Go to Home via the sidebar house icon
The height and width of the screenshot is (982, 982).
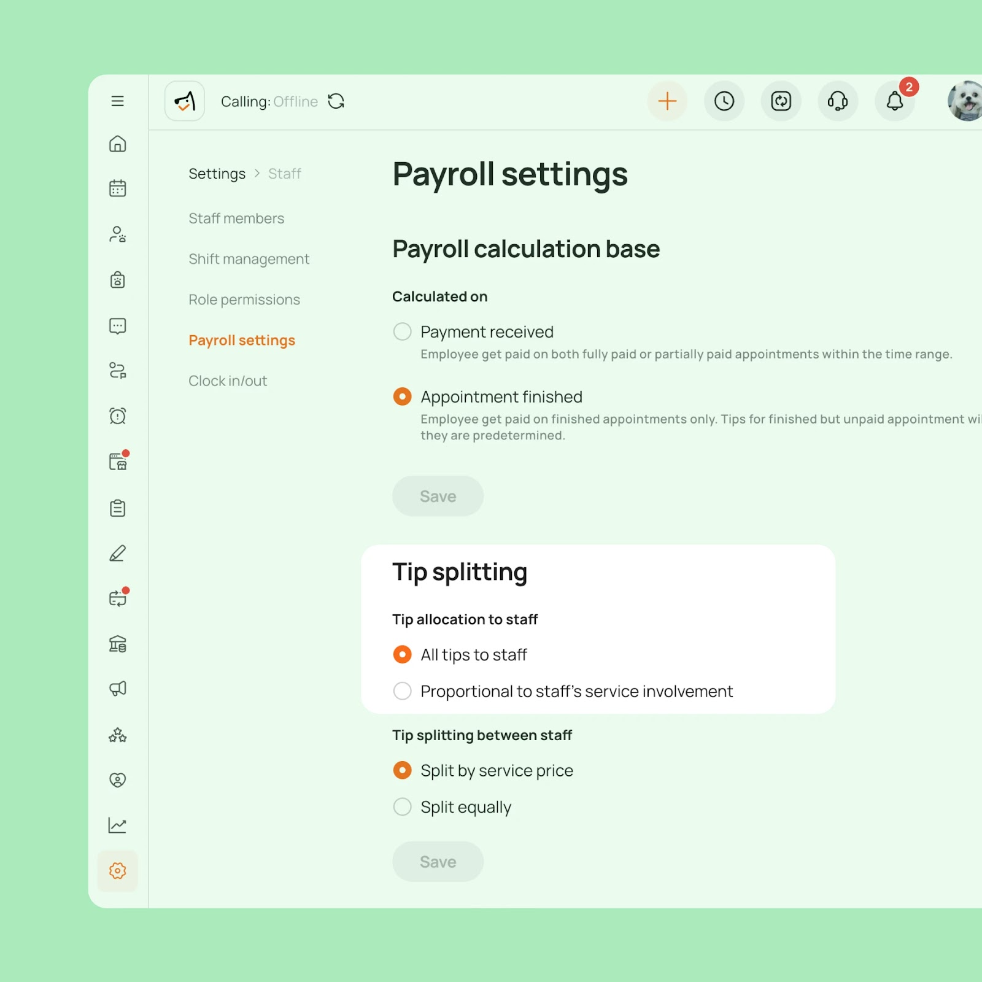click(x=117, y=144)
